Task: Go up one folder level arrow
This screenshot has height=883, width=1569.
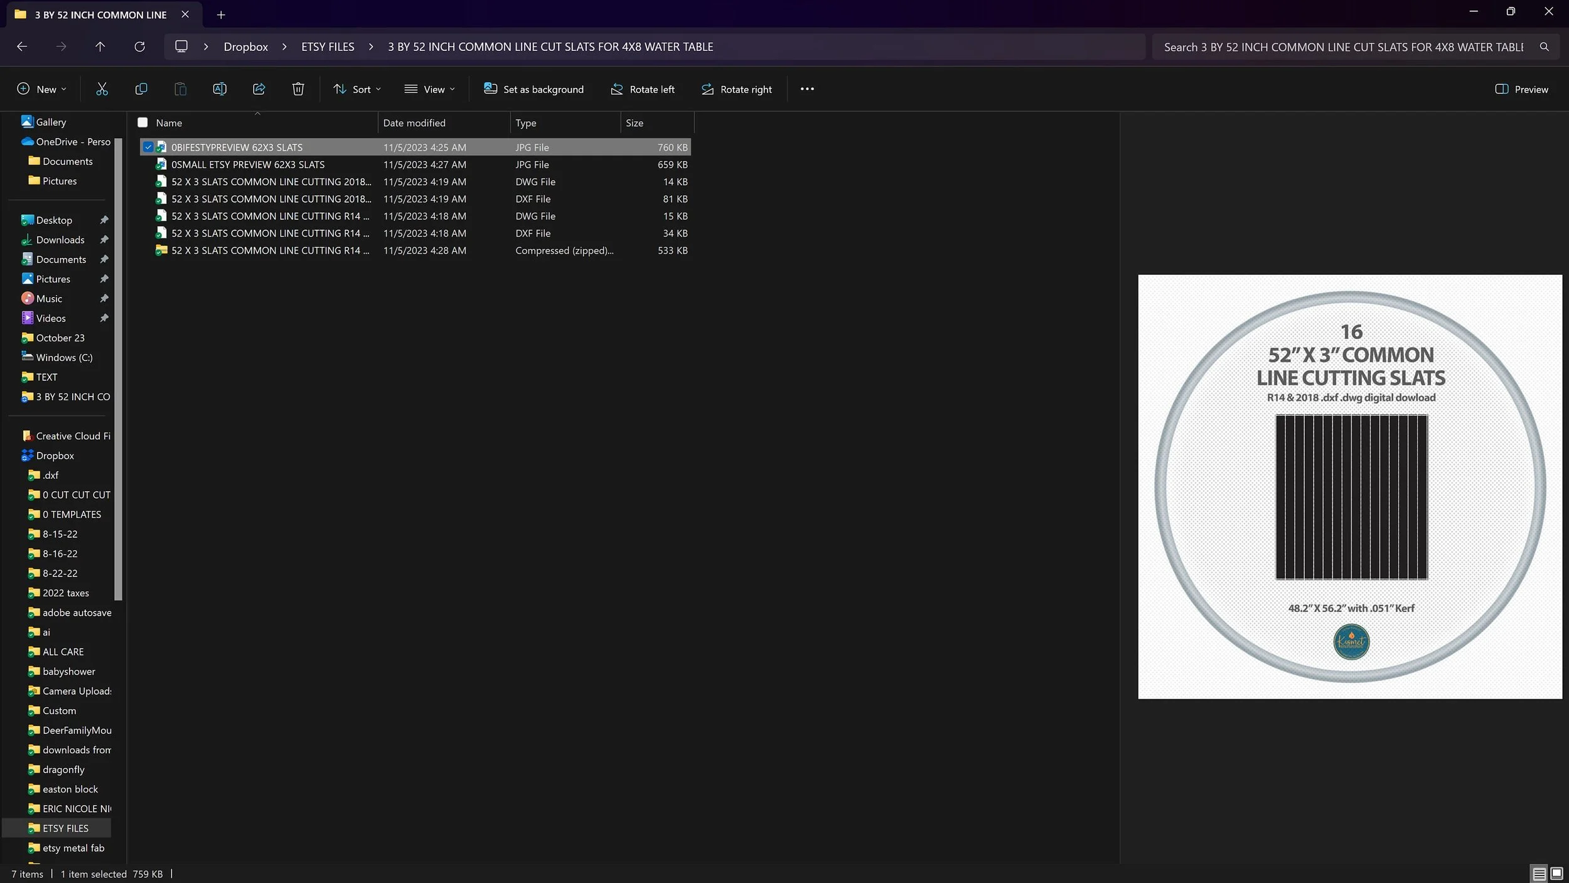Action: click(100, 46)
